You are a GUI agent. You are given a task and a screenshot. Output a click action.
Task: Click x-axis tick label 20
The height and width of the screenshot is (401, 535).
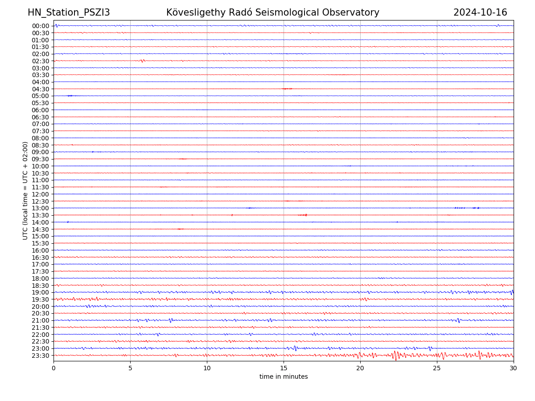tap(360, 368)
